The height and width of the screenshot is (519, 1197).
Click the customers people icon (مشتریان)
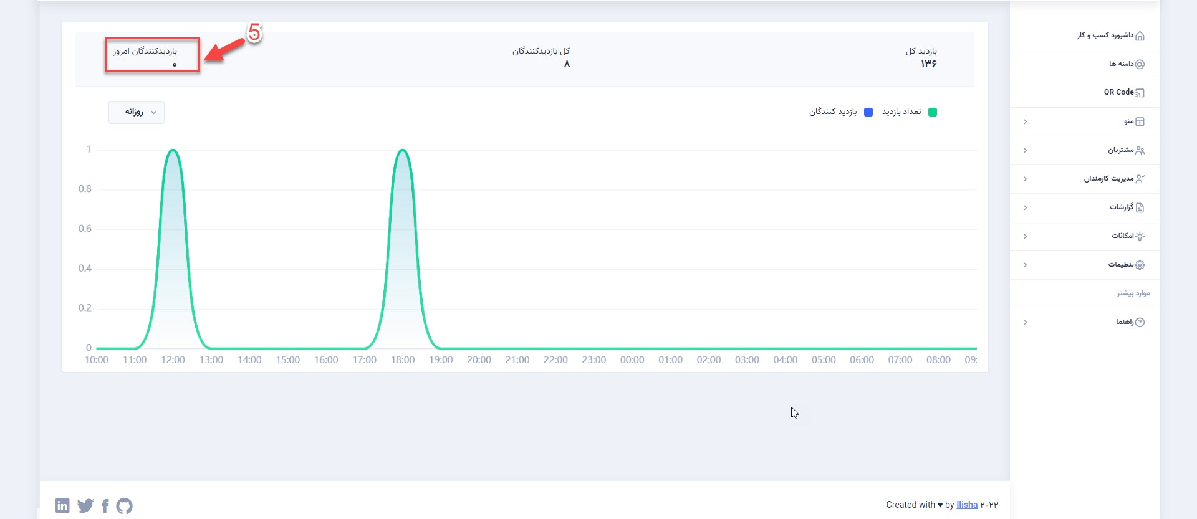tap(1140, 150)
